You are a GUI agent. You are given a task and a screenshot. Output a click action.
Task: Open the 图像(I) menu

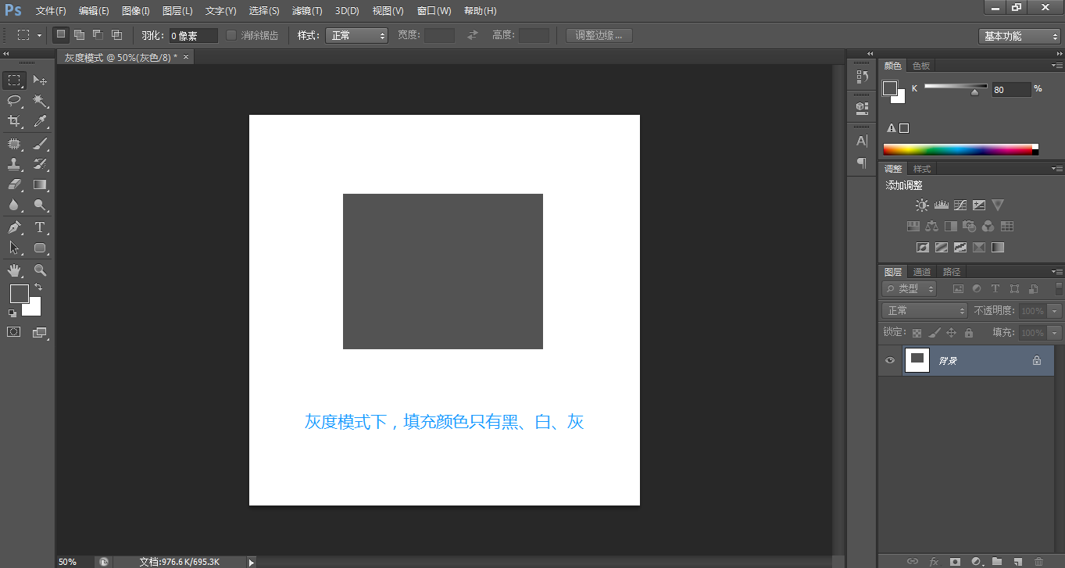click(x=136, y=11)
